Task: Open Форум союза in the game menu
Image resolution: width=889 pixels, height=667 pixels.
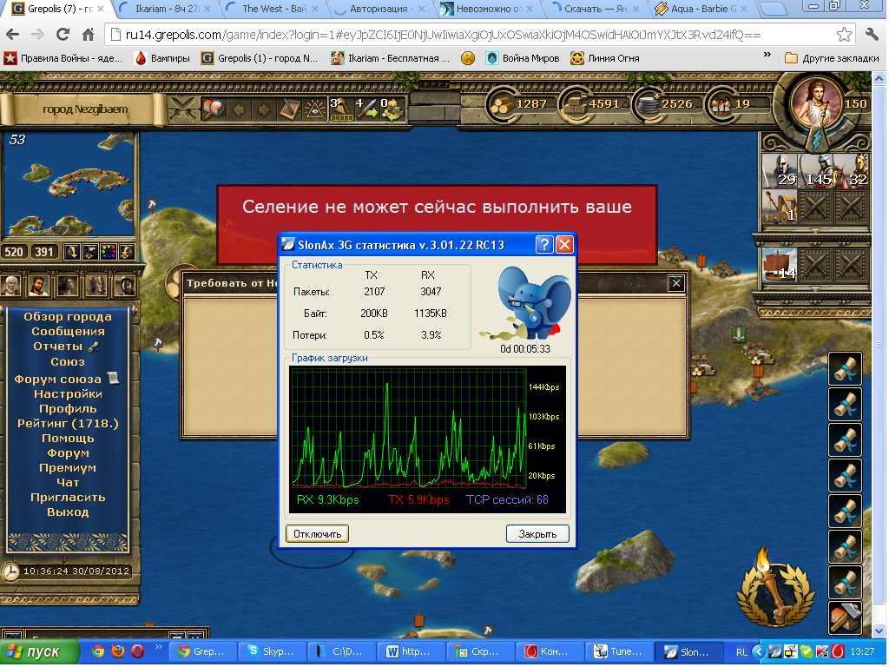Action: click(x=58, y=379)
